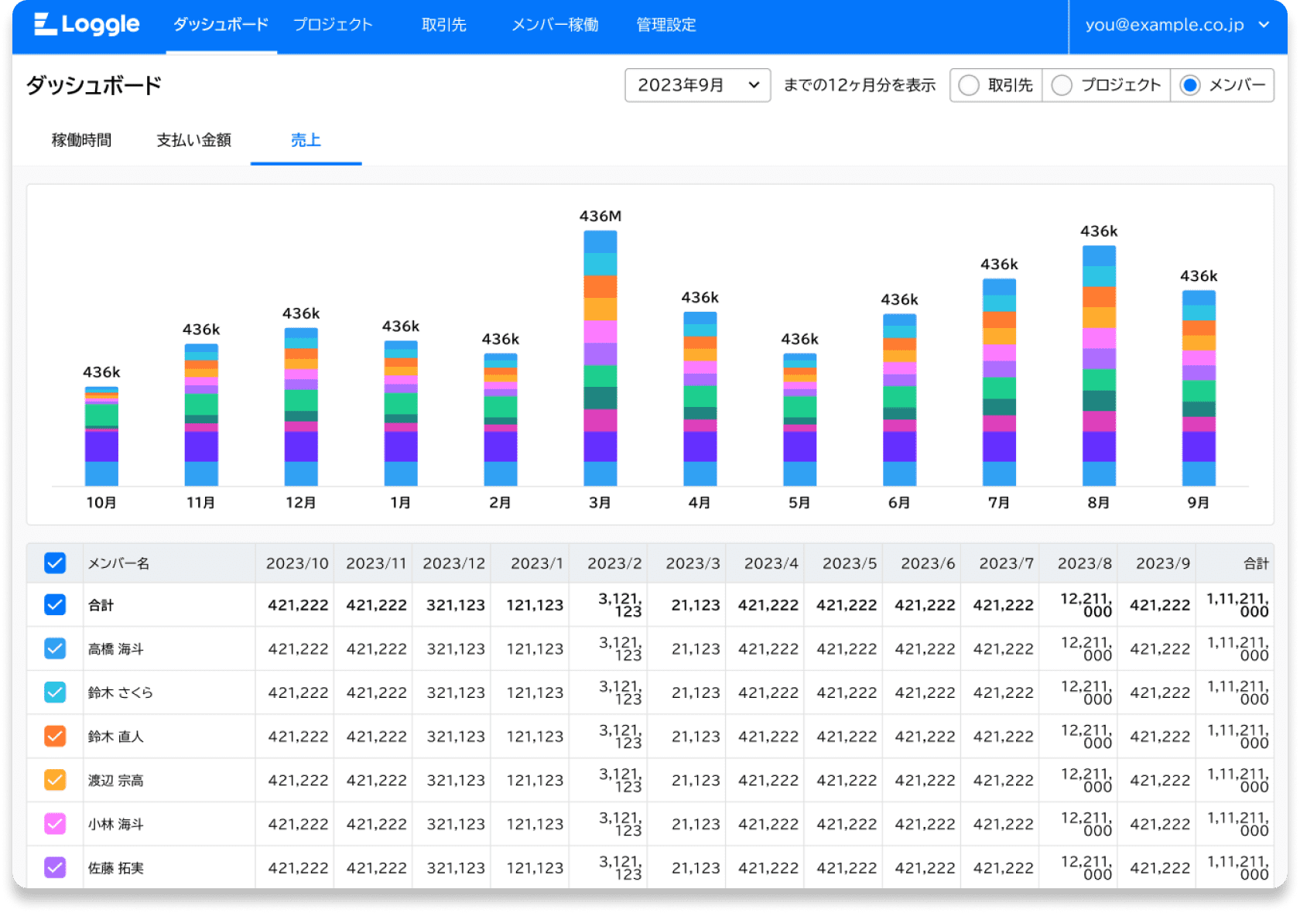
Task: Uncheck 高橋 海斗 checkbox
Action: [x=55, y=648]
